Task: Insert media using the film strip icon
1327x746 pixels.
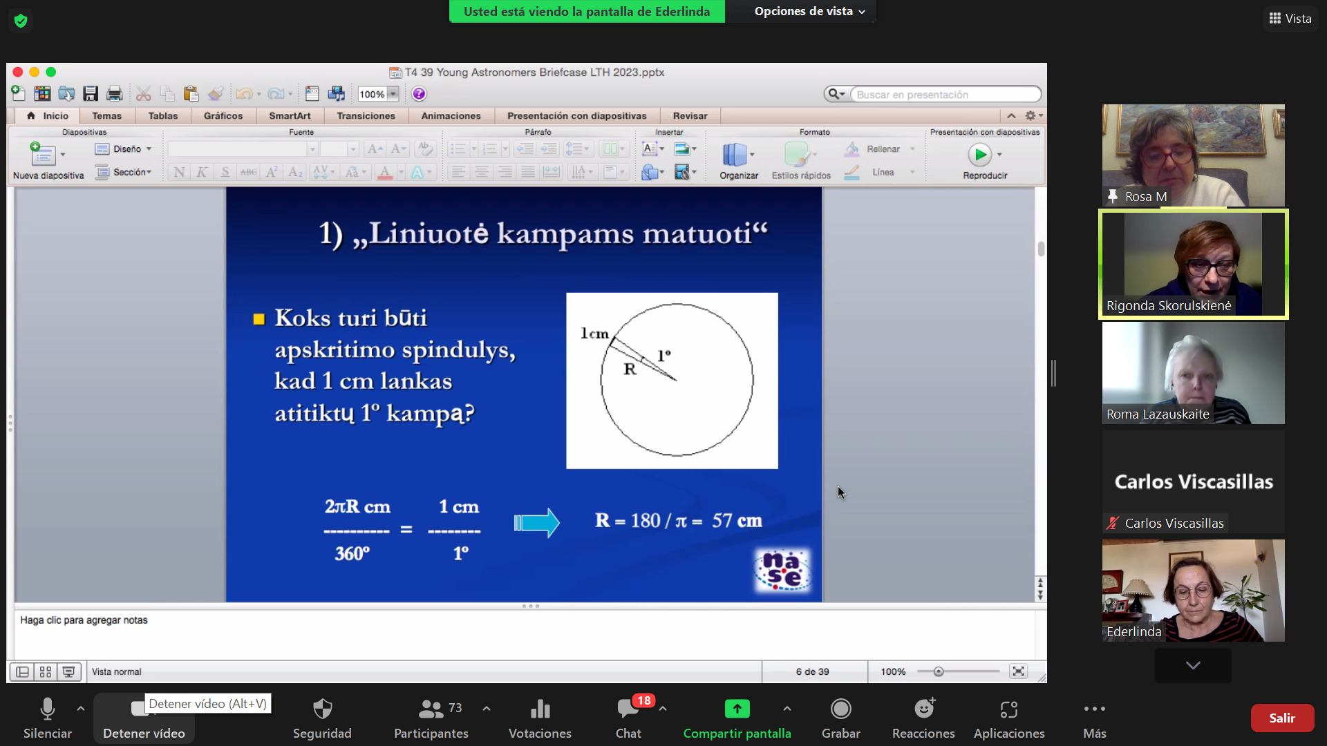Action: tap(681, 172)
